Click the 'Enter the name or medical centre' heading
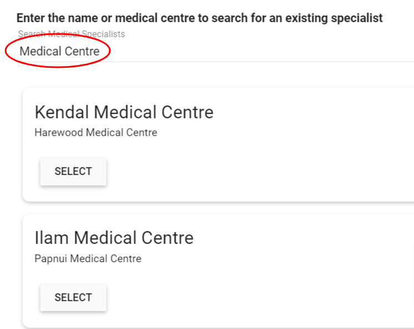The width and height of the screenshot is (414, 329). click(x=199, y=18)
